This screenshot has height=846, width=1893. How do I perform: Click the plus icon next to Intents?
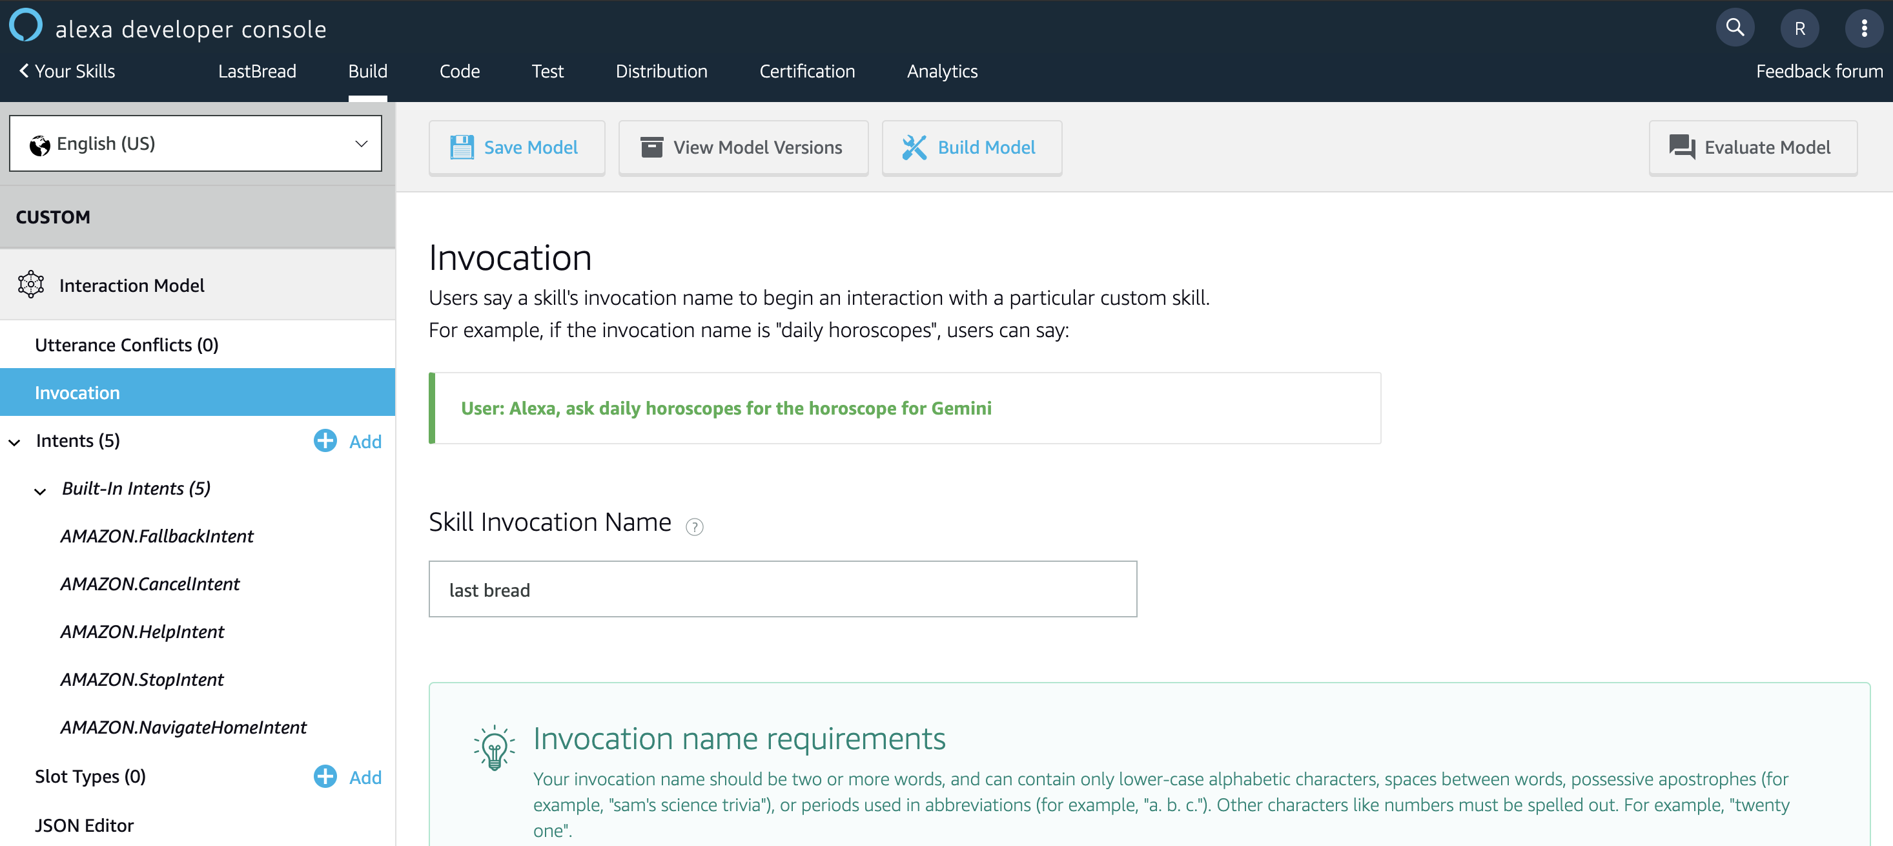coord(325,440)
